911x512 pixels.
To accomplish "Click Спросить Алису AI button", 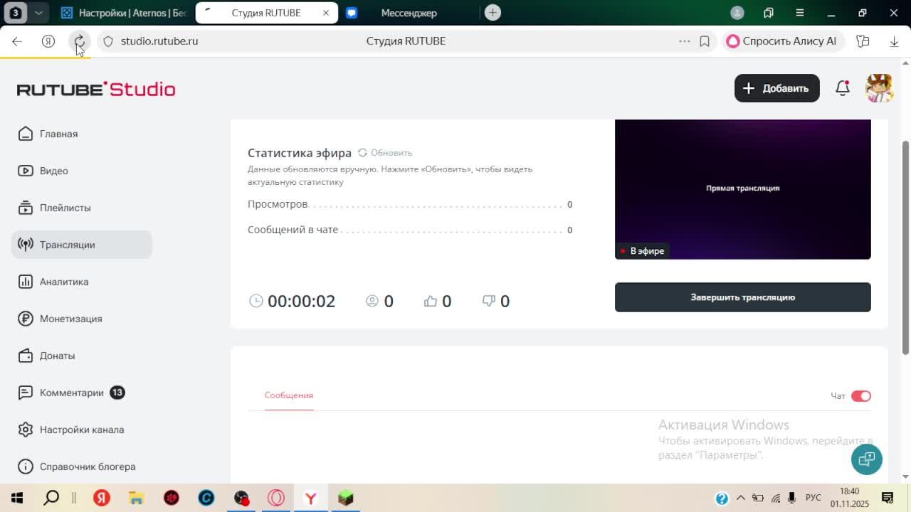I will pyautogui.click(x=783, y=41).
